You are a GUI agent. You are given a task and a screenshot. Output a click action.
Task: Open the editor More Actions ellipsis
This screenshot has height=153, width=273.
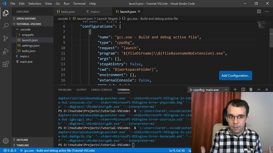267,11
